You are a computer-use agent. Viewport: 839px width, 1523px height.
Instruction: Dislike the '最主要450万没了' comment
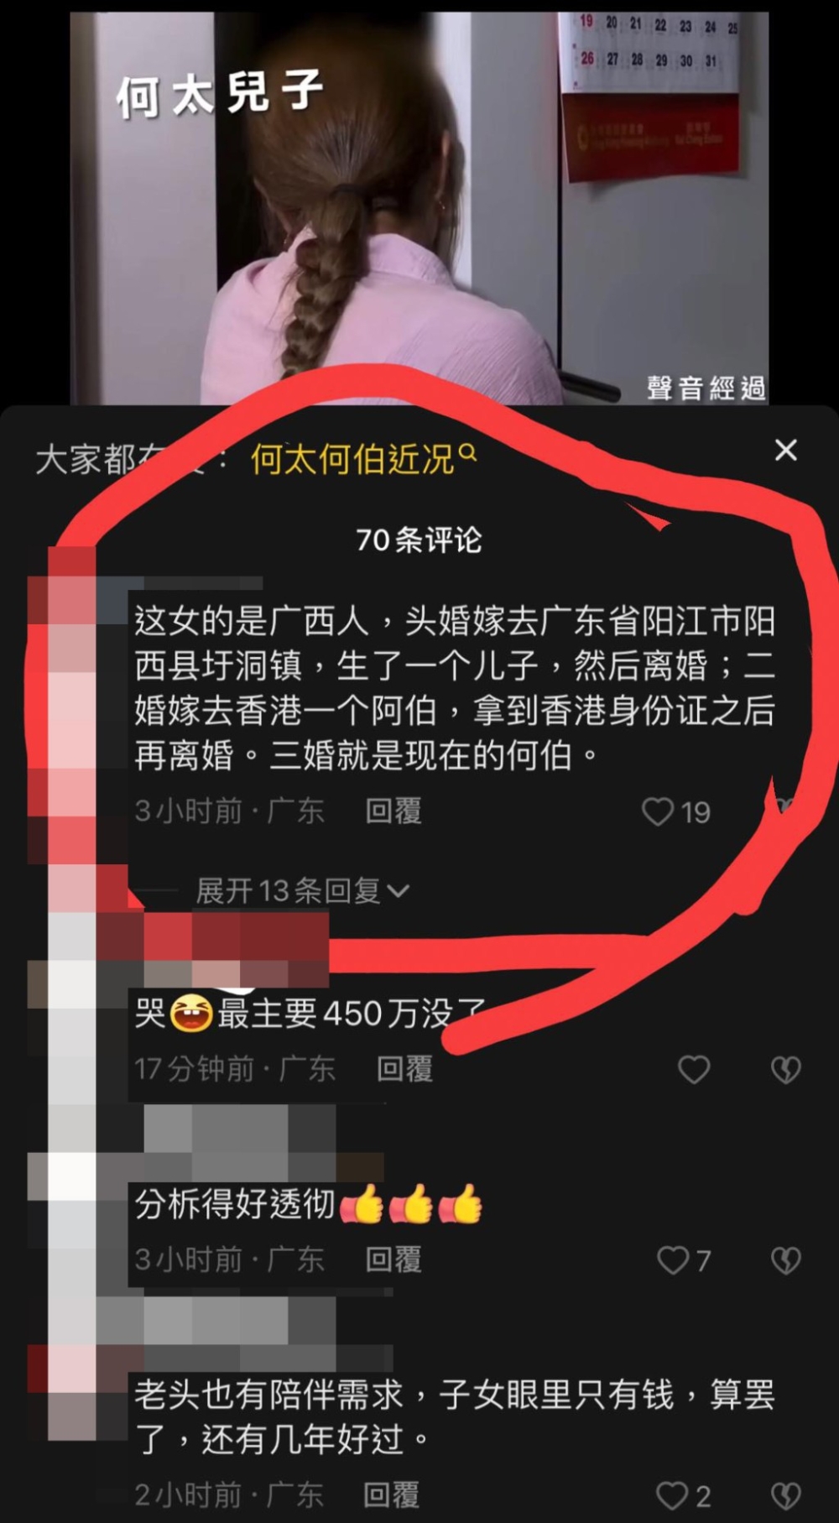coord(785,1069)
